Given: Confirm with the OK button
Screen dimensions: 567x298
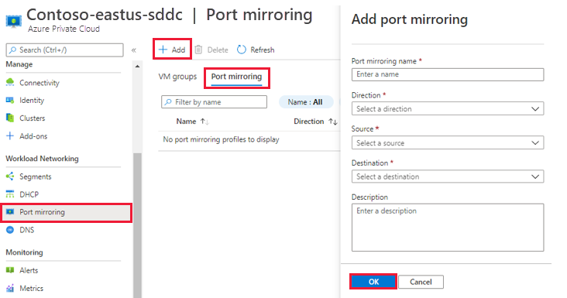Looking at the screenshot, I should (x=373, y=282).
